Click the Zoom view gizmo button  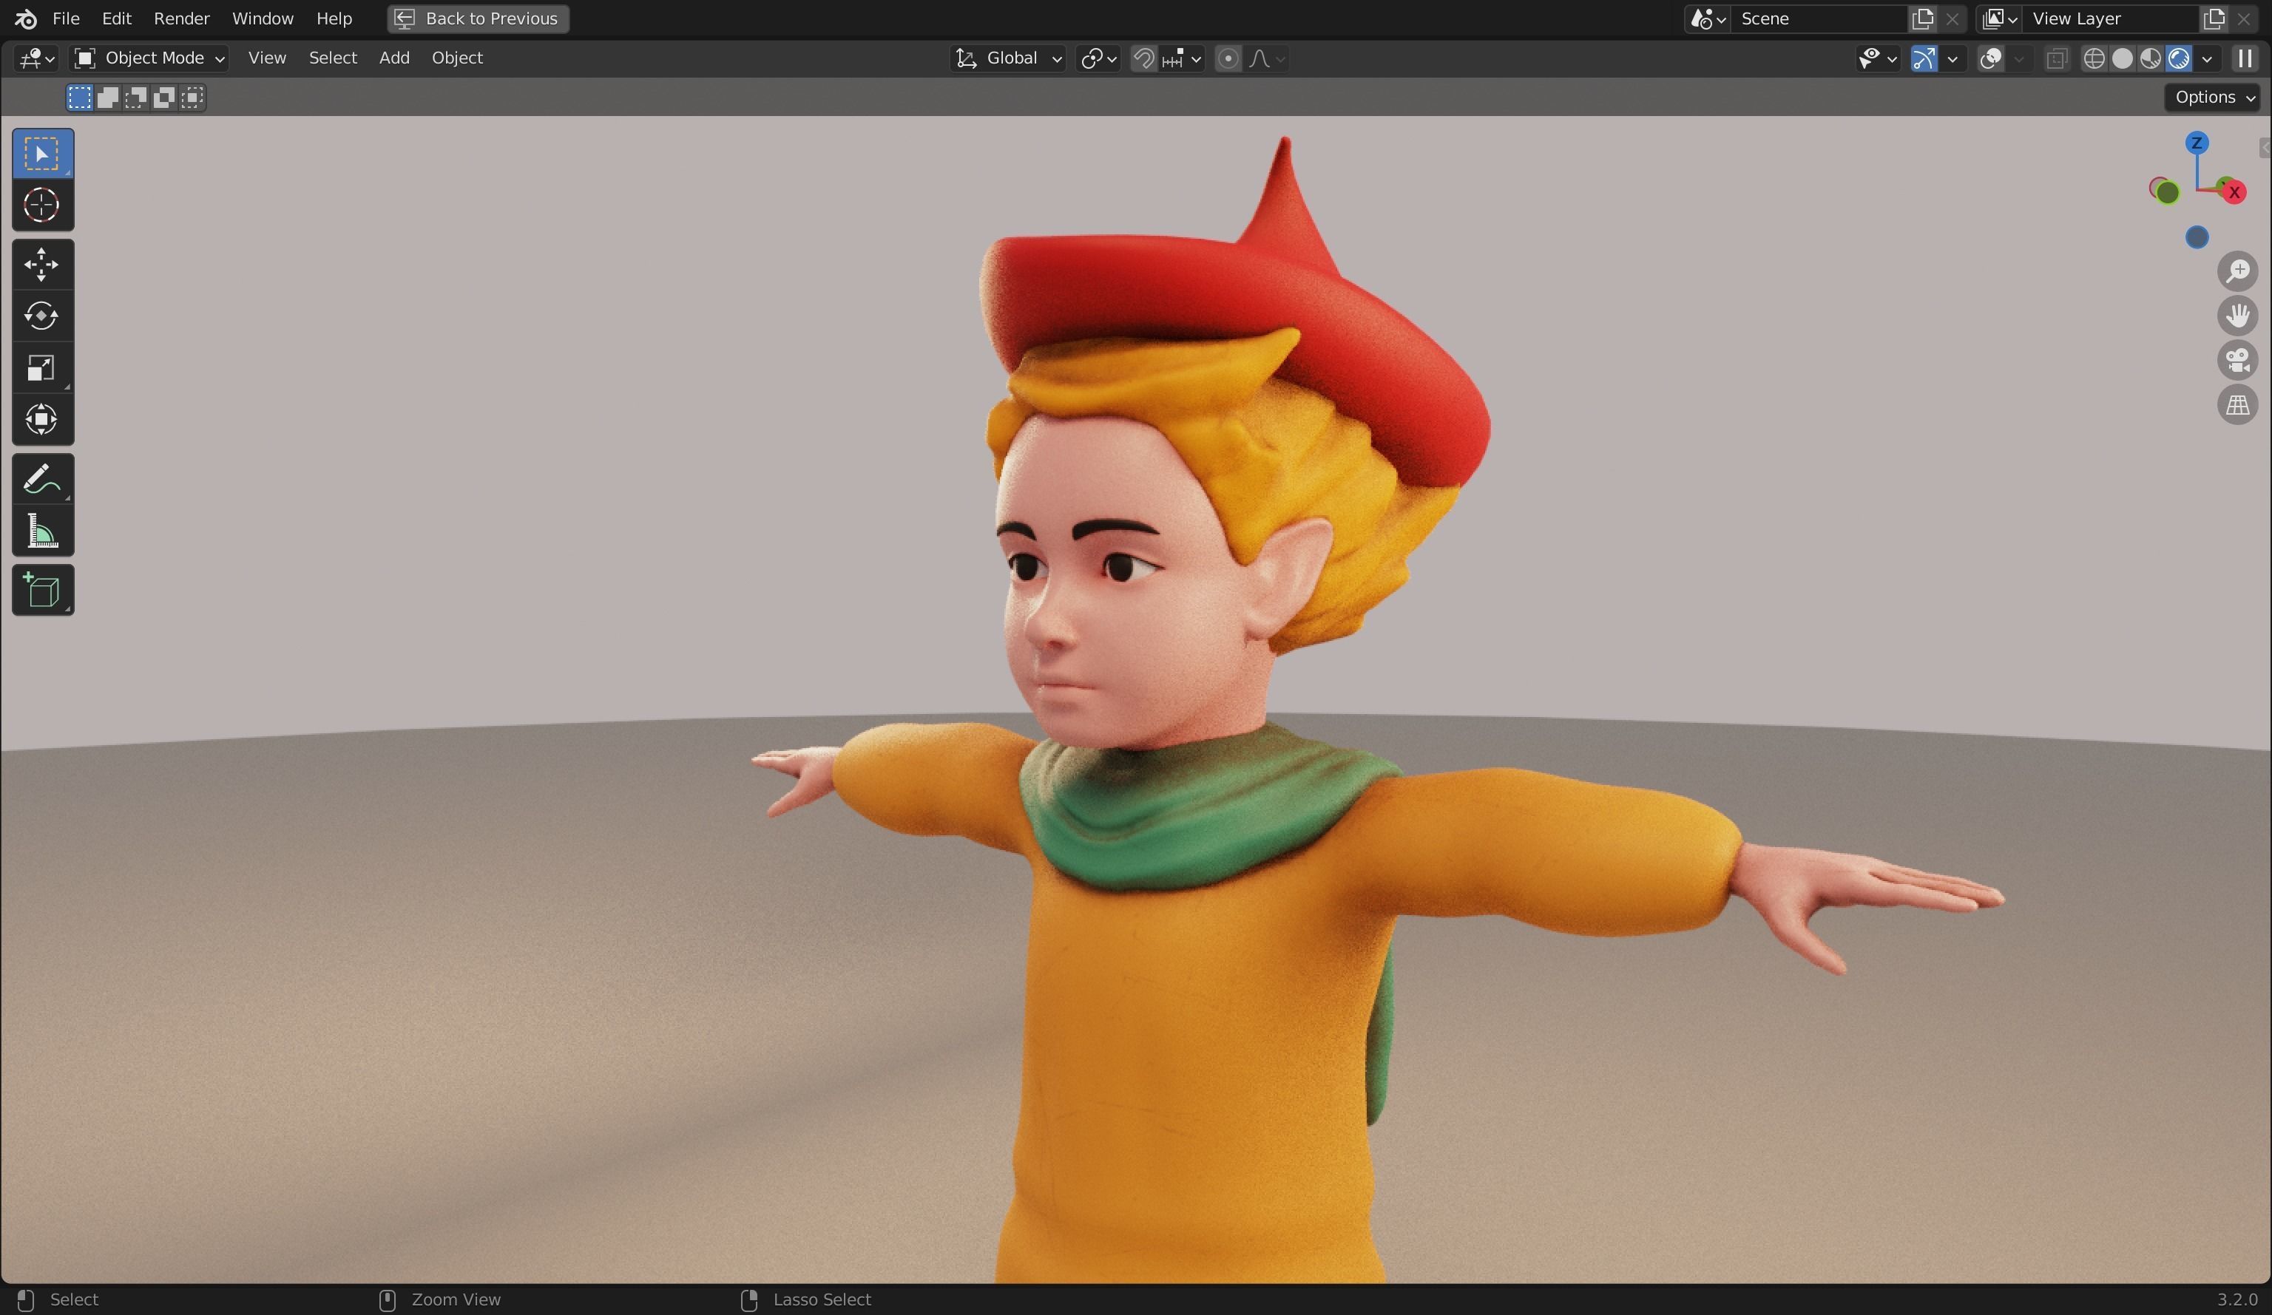tap(2238, 271)
